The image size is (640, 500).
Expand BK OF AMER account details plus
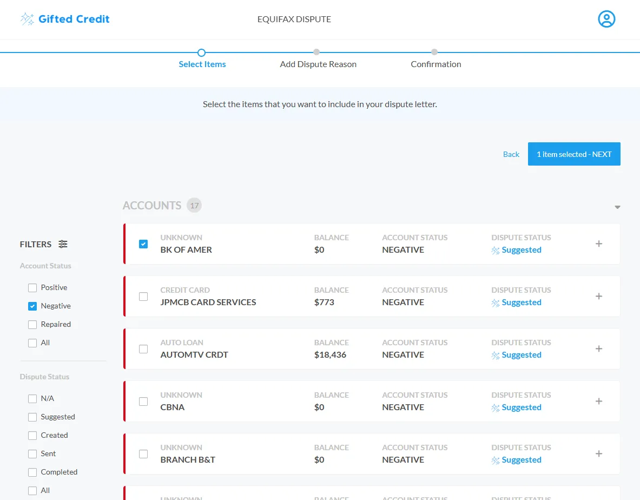[x=599, y=244]
